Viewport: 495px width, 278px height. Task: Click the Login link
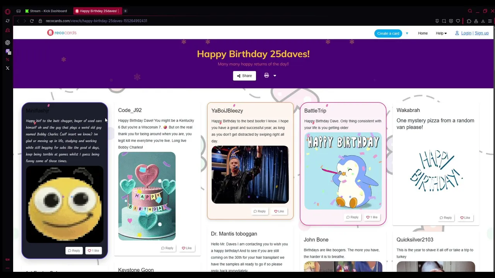(x=466, y=33)
